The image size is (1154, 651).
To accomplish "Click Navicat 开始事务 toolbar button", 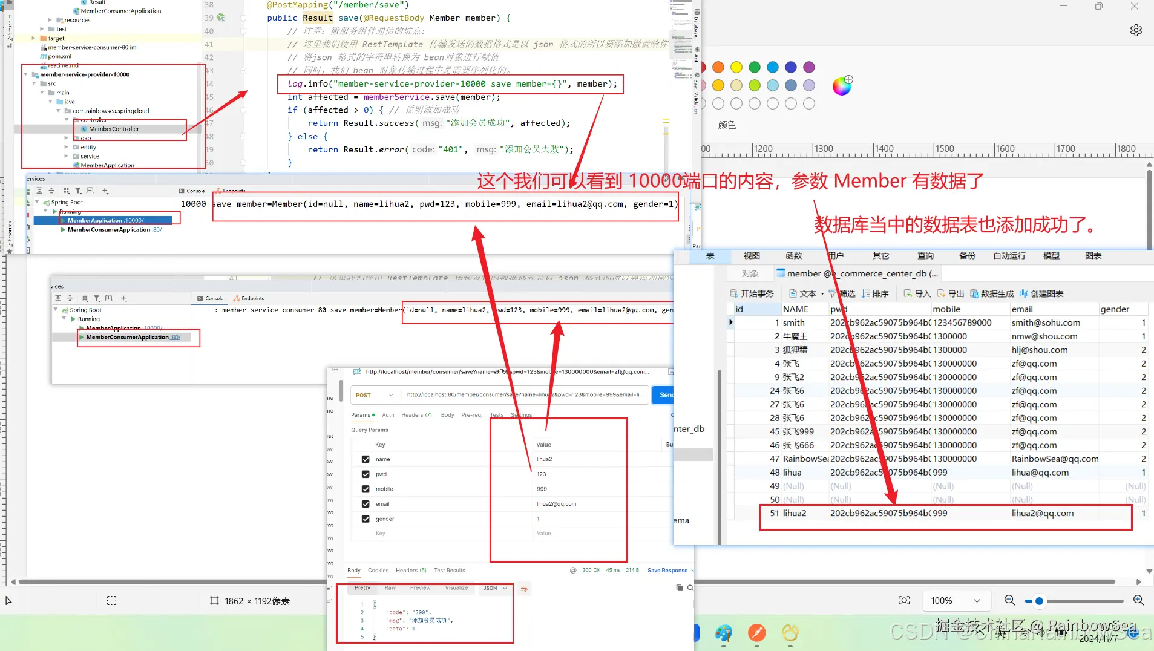I will pos(752,293).
